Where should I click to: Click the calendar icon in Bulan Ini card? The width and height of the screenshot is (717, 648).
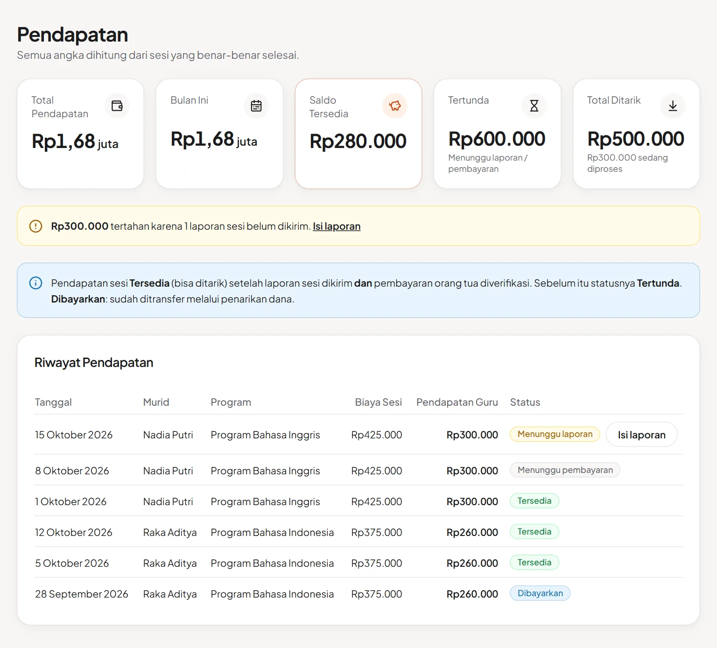pos(256,106)
